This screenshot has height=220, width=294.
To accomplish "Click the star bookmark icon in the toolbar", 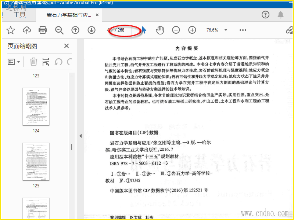I will 11,30.
